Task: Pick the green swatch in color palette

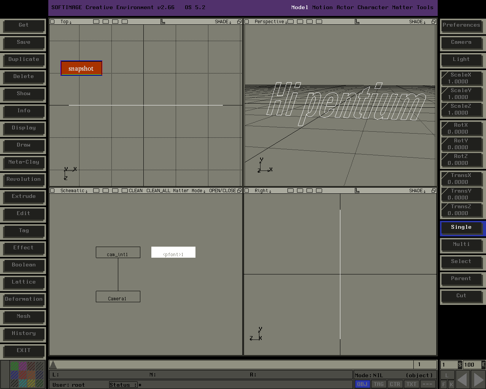Action: (14, 366)
